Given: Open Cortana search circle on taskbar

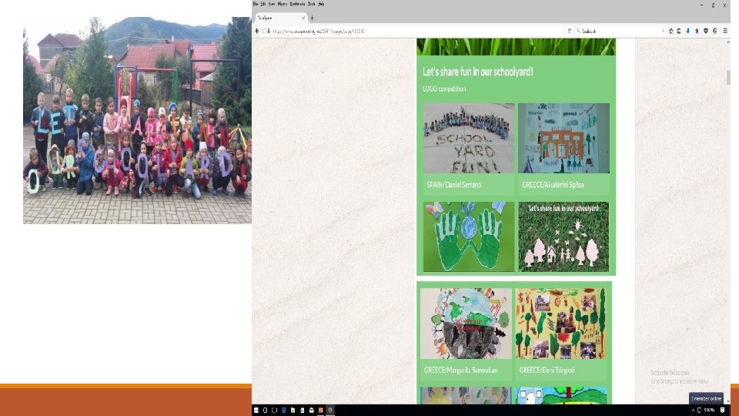Looking at the screenshot, I should click(x=265, y=411).
